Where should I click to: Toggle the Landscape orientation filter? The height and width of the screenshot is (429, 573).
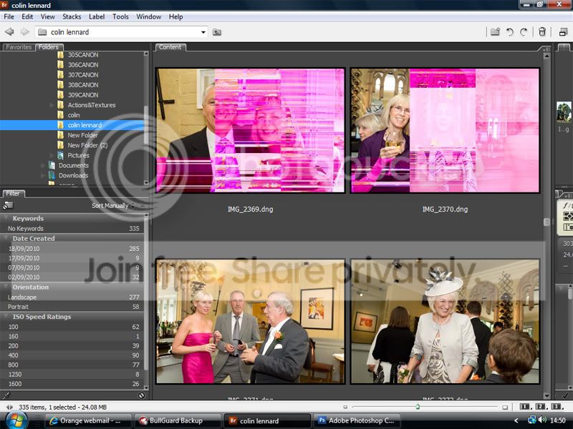pos(22,297)
